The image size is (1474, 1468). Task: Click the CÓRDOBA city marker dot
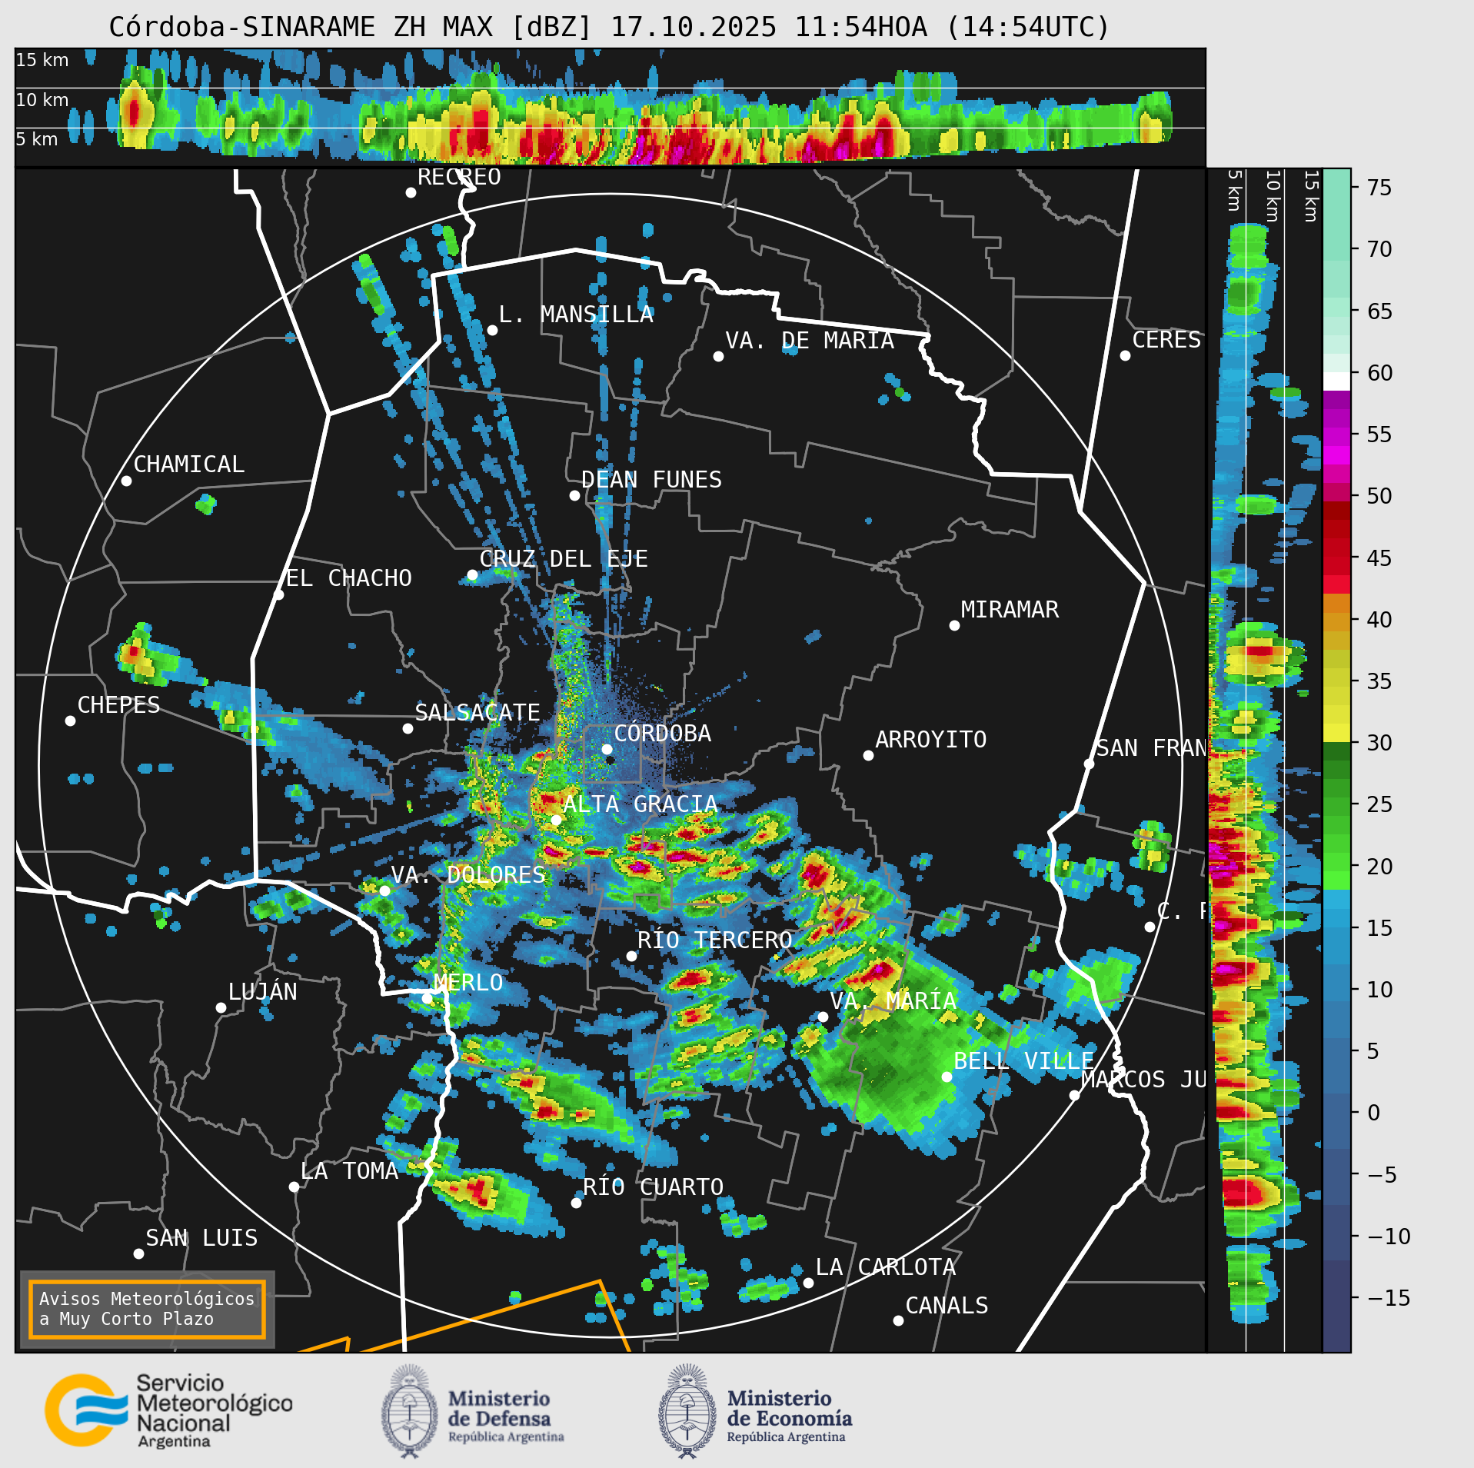(x=607, y=749)
